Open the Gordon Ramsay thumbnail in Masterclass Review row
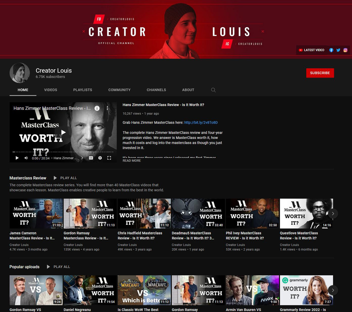352x312 pixels. pos(90,214)
